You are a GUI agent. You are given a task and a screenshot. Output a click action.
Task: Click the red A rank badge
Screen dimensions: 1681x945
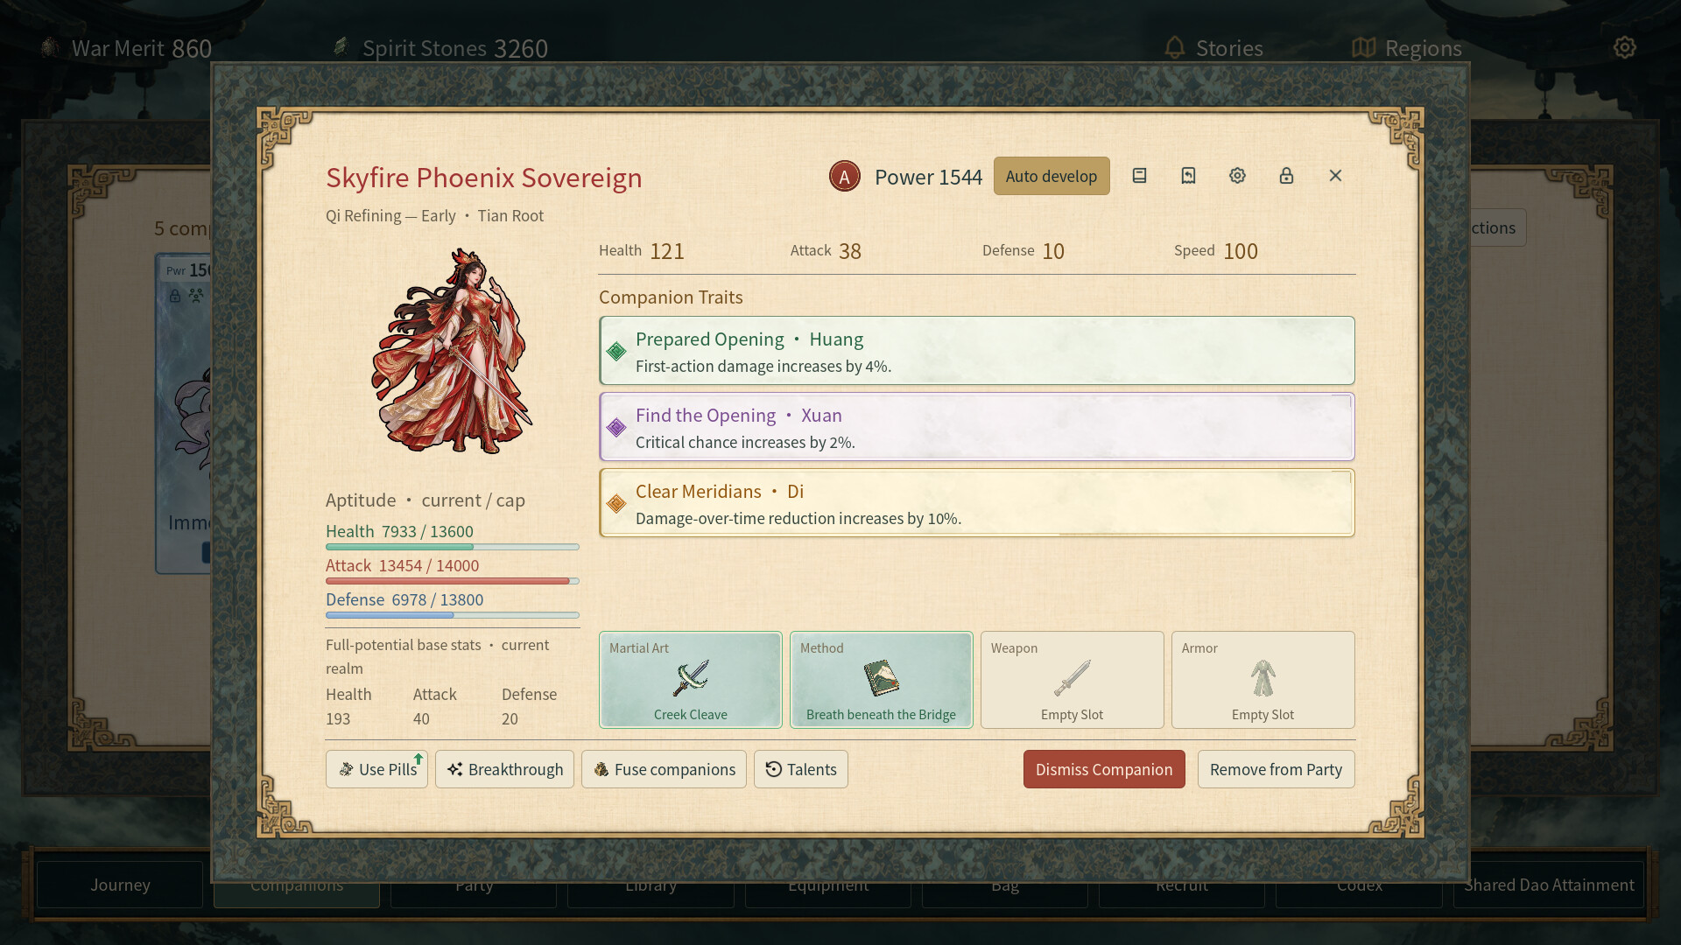tap(845, 177)
